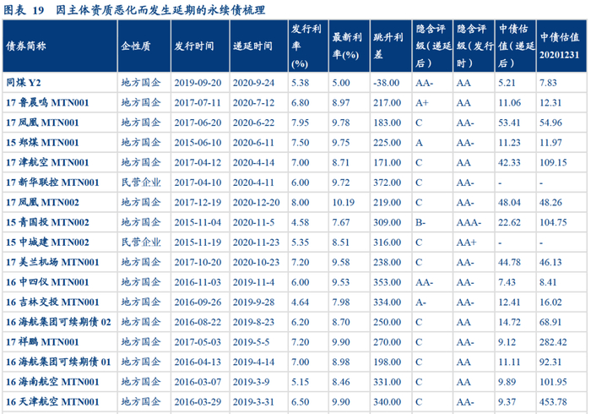
Task: Select the 16海航集团可续期债02 bond name
Action: (x=58, y=322)
